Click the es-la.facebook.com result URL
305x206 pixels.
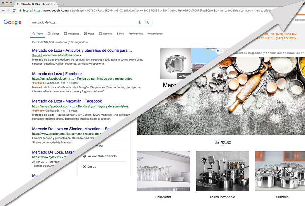[82, 79]
